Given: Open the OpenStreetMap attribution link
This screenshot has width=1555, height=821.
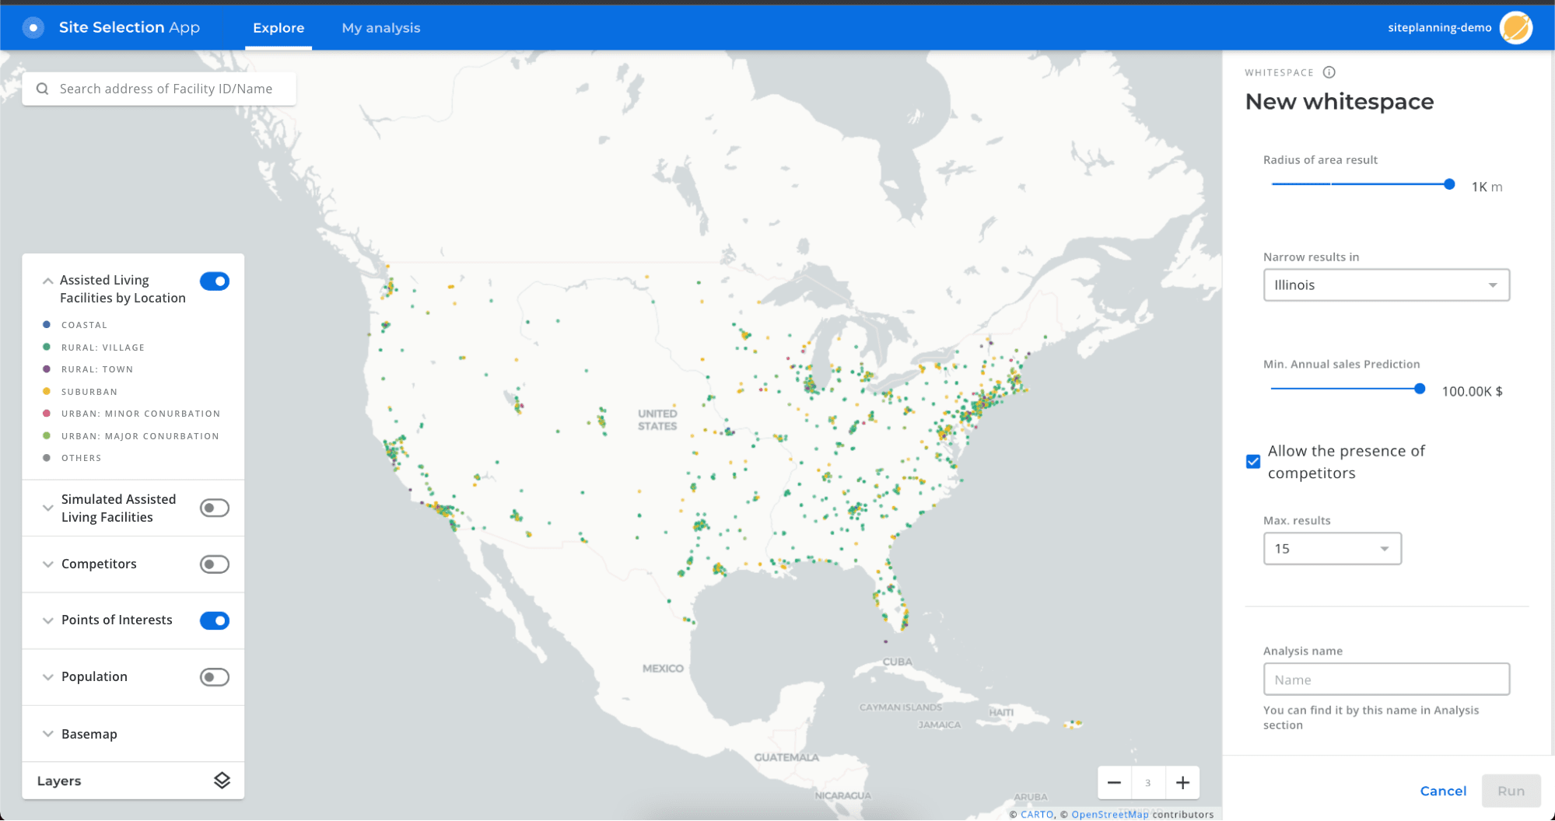Looking at the screenshot, I should pos(1110,814).
